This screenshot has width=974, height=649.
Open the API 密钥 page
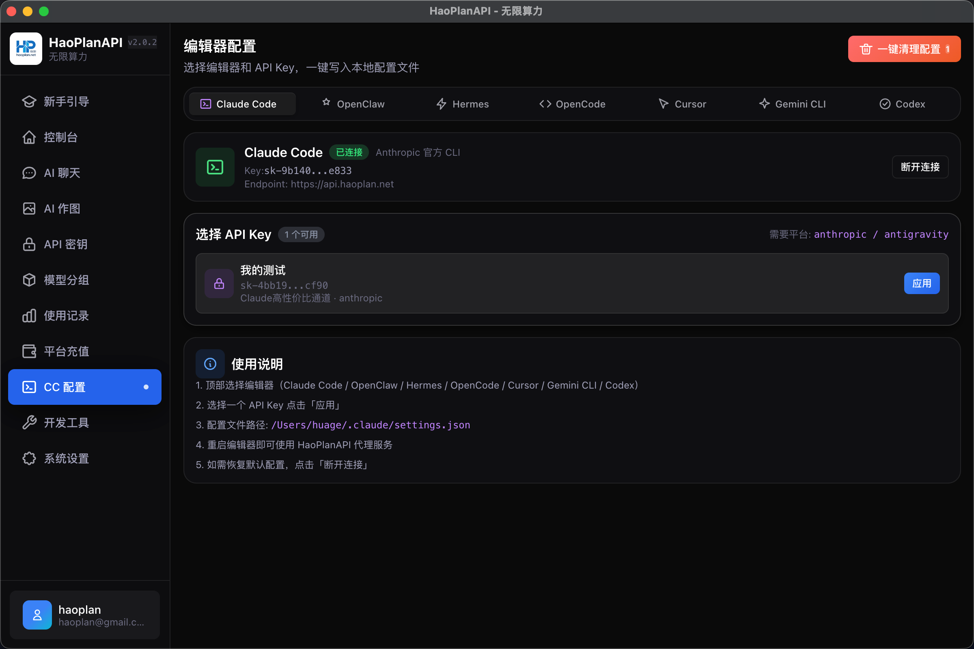pyautogui.click(x=85, y=244)
